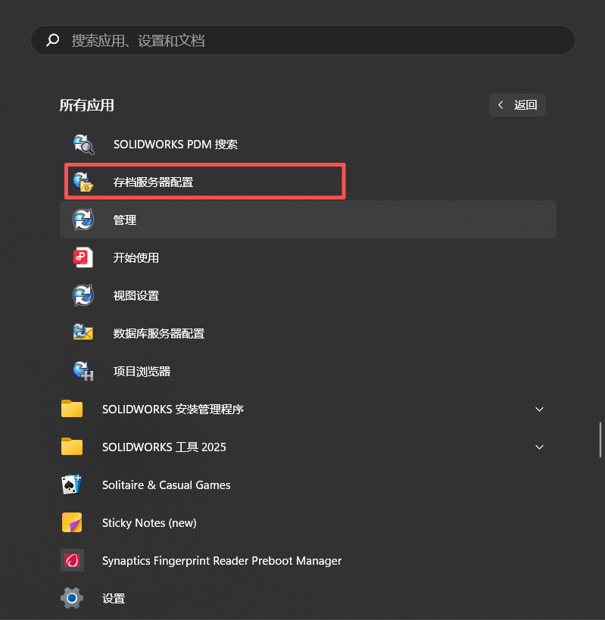
Task: Click the SOLIDWORKS 工具 2025 folder icon
Action: (x=72, y=447)
